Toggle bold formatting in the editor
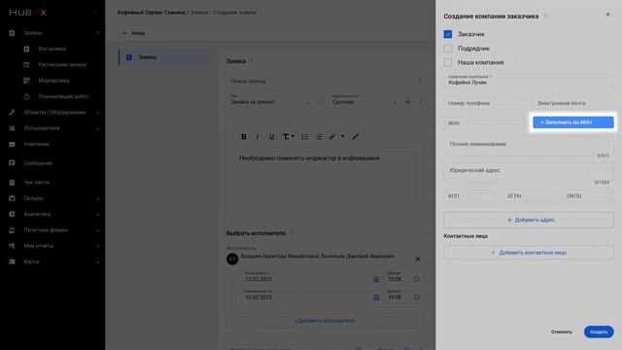This screenshot has width=622, height=350. point(244,136)
